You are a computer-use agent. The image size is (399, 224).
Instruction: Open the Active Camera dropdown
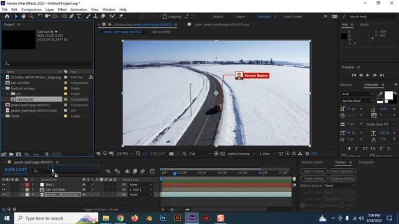tap(241, 154)
